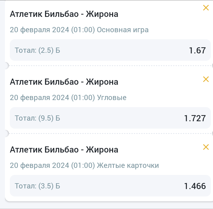Click the dashed divider below the corners bet

tap(110, 134)
